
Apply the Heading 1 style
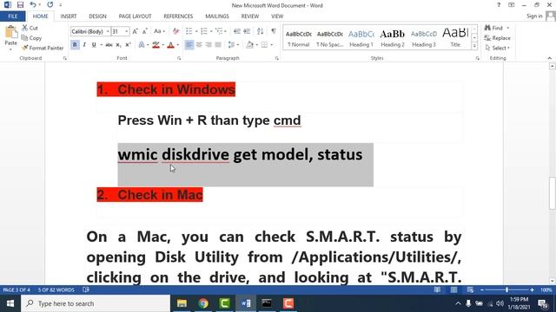[x=361, y=38]
